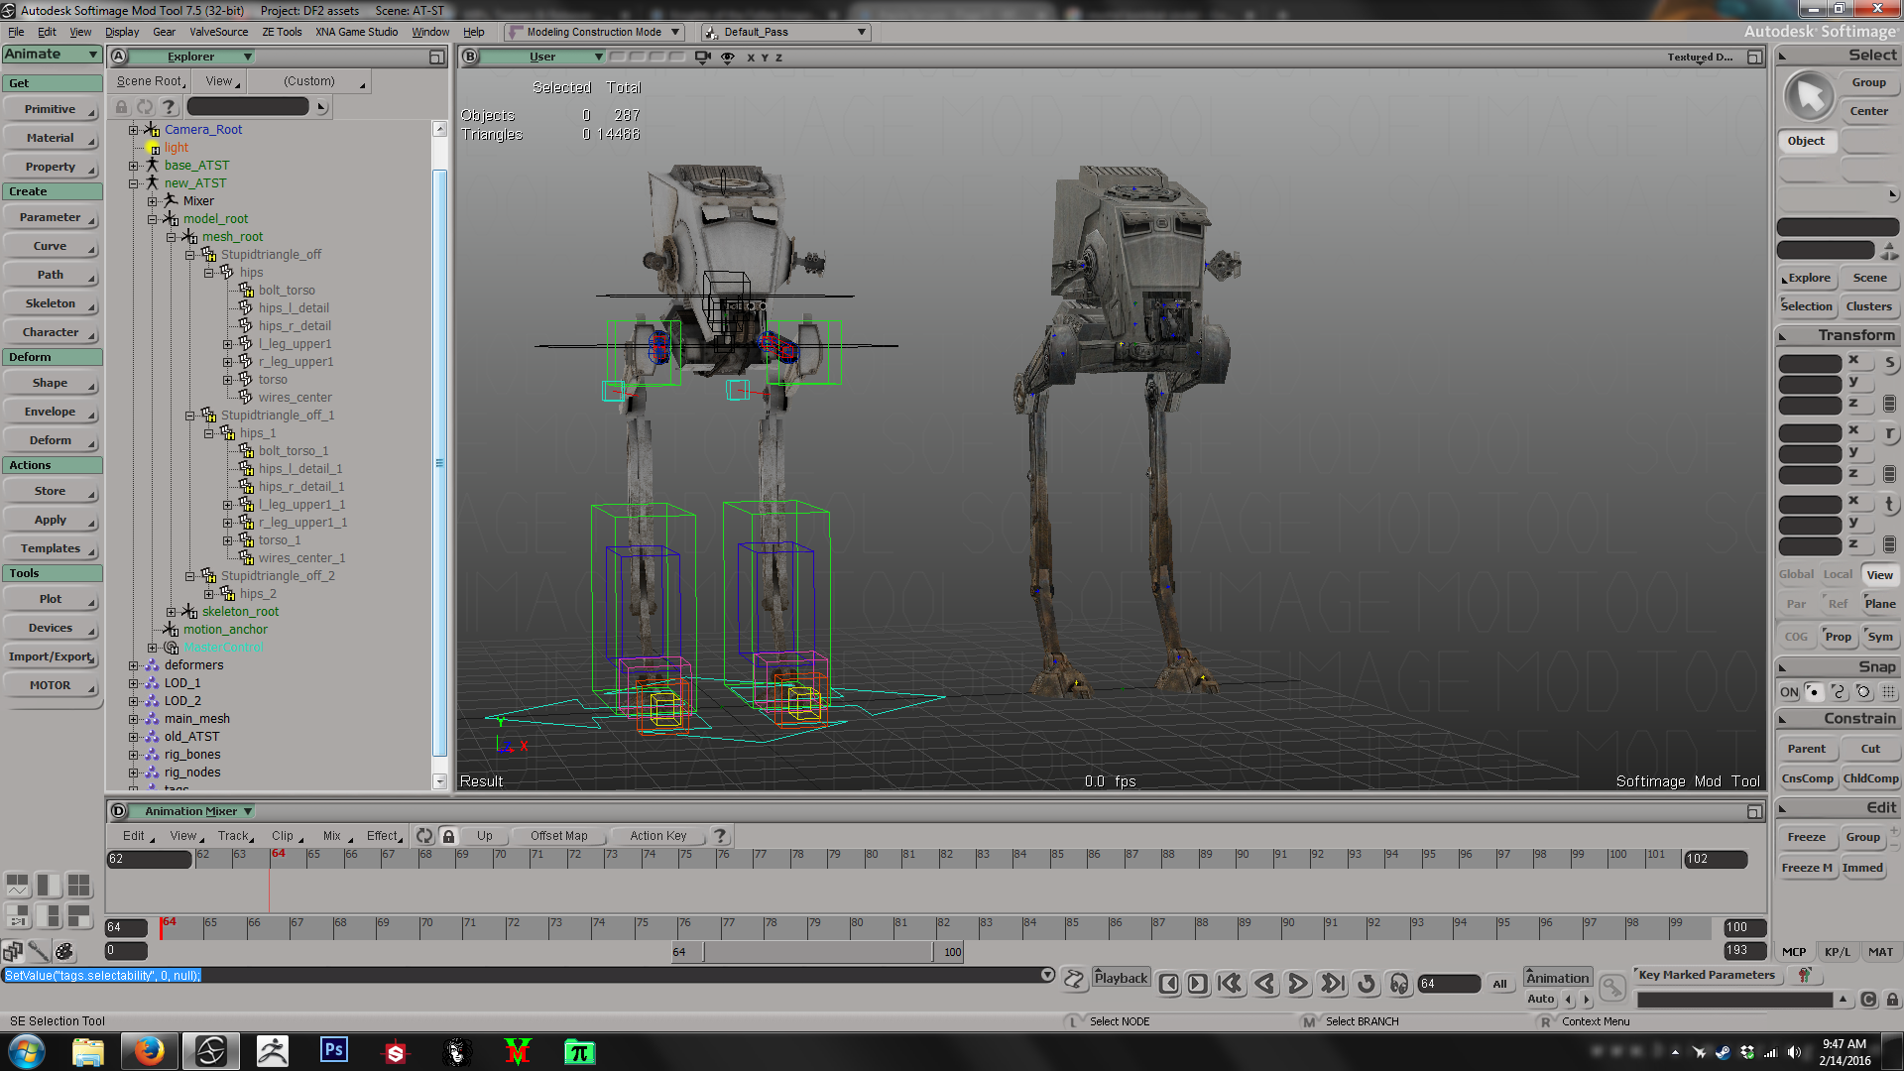
Task: Go to first frame button
Action: (x=1231, y=984)
